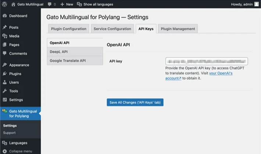The height and width of the screenshot is (154, 261).
Task: Click the Appearance paintbrush icon
Action: coord(5,65)
